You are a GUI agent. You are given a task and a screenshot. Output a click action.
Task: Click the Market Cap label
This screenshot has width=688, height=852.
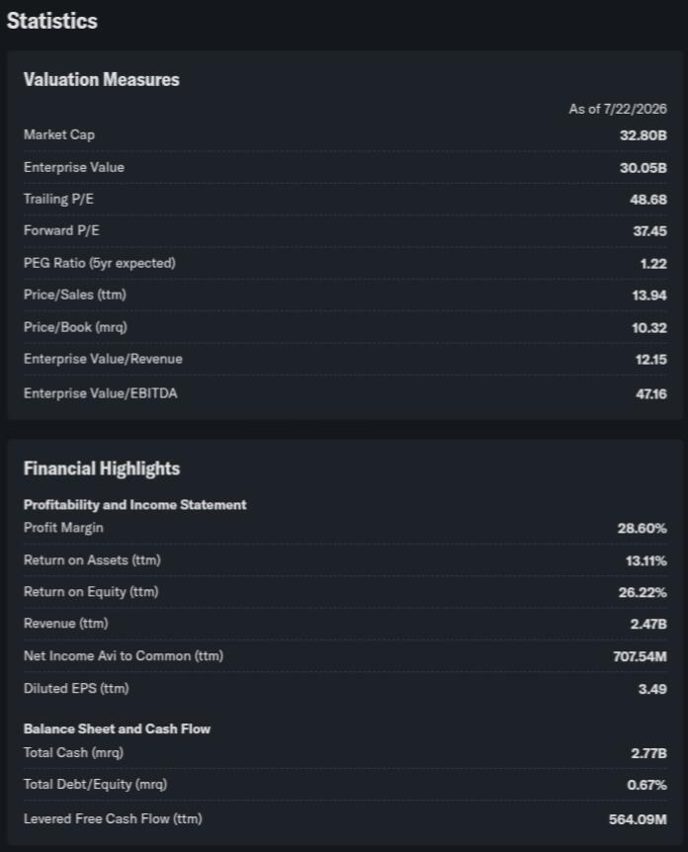(x=59, y=134)
